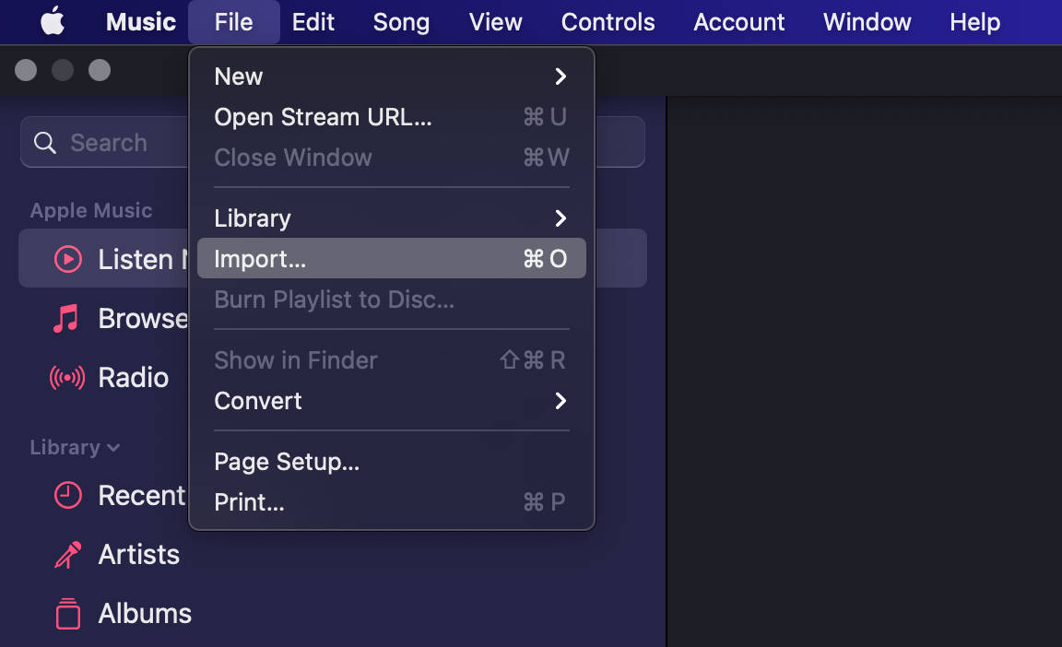
Task: Choose Print… from the File menu
Action: tap(392, 502)
